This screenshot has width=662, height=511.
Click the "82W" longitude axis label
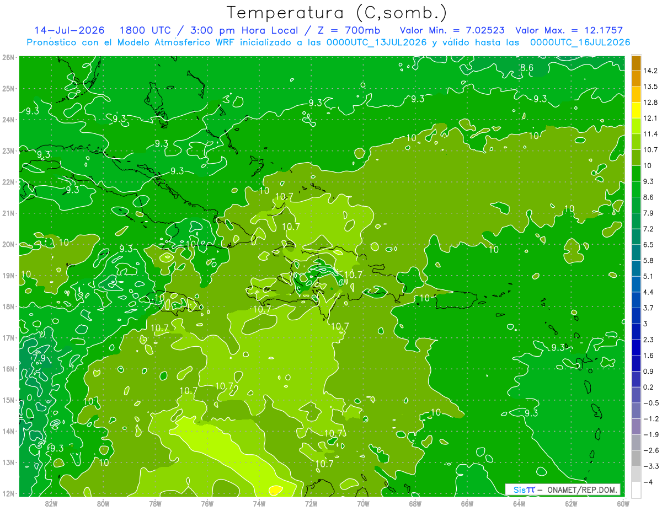pyautogui.click(x=51, y=503)
